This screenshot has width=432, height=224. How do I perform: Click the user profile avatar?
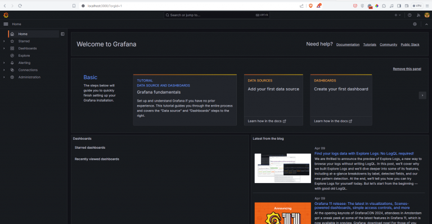427,15
